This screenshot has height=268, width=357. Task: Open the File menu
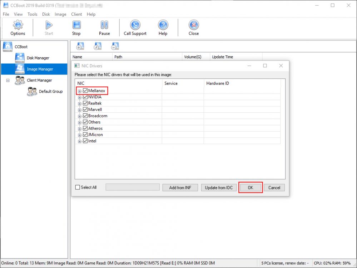tap(6, 14)
